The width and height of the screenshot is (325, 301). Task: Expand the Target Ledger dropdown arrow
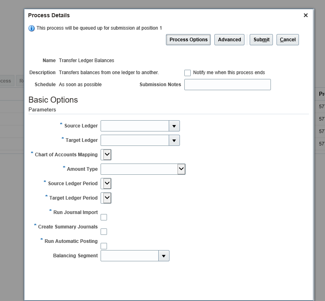[174, 140]
